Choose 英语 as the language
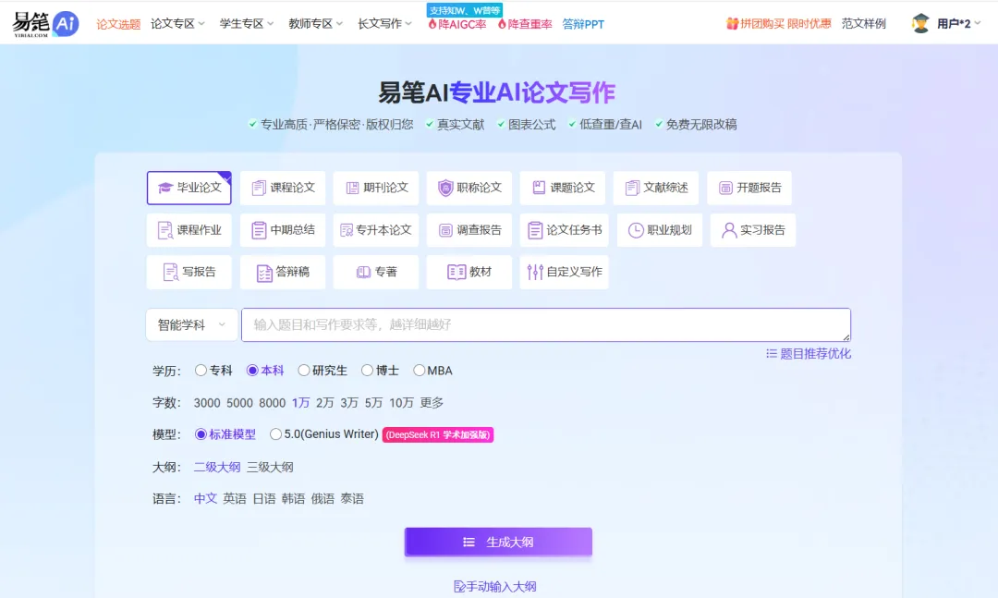 coord(234,499)
